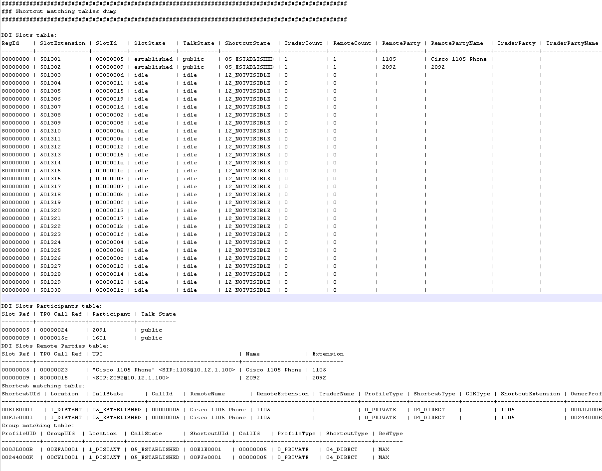This screenshot has height=471, width=602.
Task: Click profile UId '00244000K' in Group matching table
Action: click(x=17, y=458)
